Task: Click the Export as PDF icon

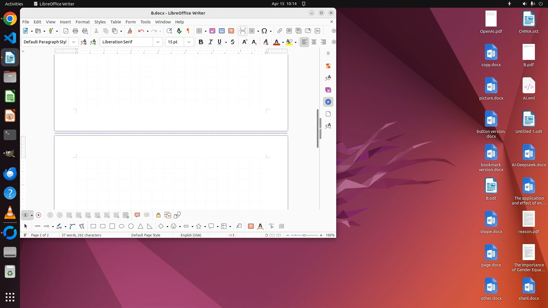Action: [66, 31]
